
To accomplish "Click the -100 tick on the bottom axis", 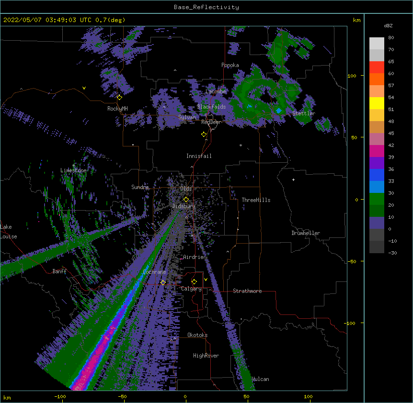I will [x=60, y=396].
